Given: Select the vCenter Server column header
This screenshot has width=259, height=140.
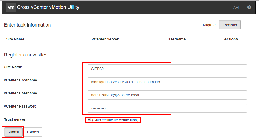Looking at the screenshot, I should (x=105, y=39).
